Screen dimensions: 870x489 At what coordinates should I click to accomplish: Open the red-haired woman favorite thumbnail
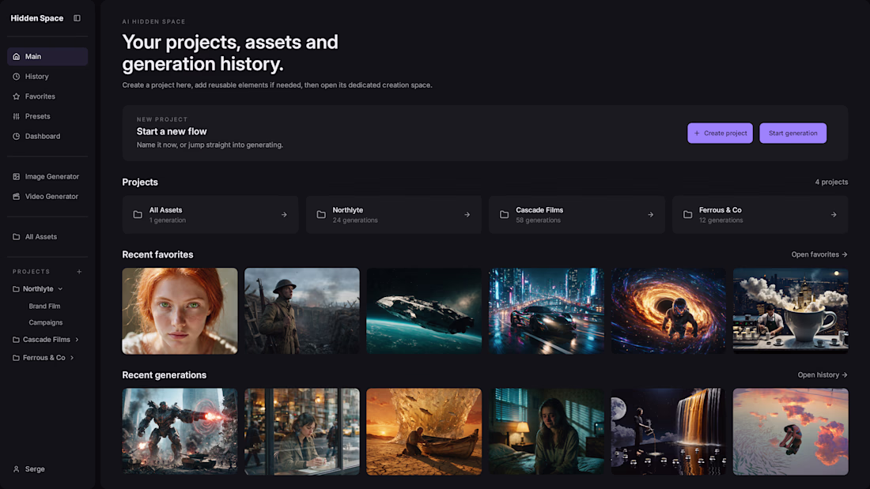click(x=180, y=311)
